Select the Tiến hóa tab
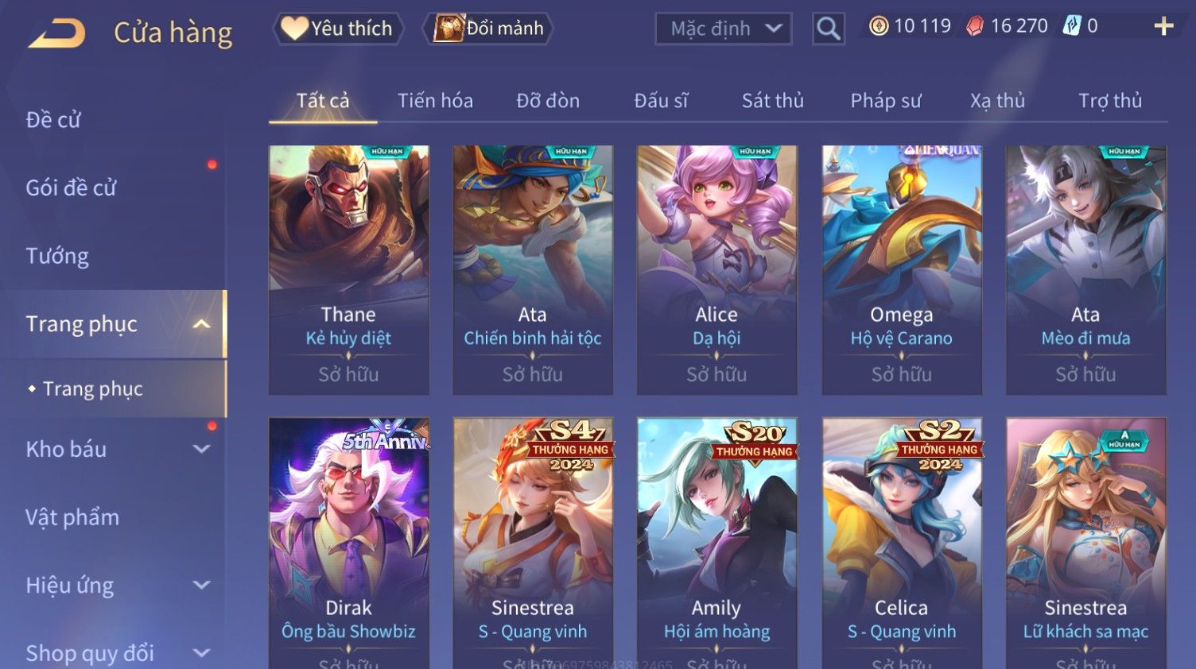Image resolution: width=1196 pixels, height=669 pixels. tap(435, 101)
